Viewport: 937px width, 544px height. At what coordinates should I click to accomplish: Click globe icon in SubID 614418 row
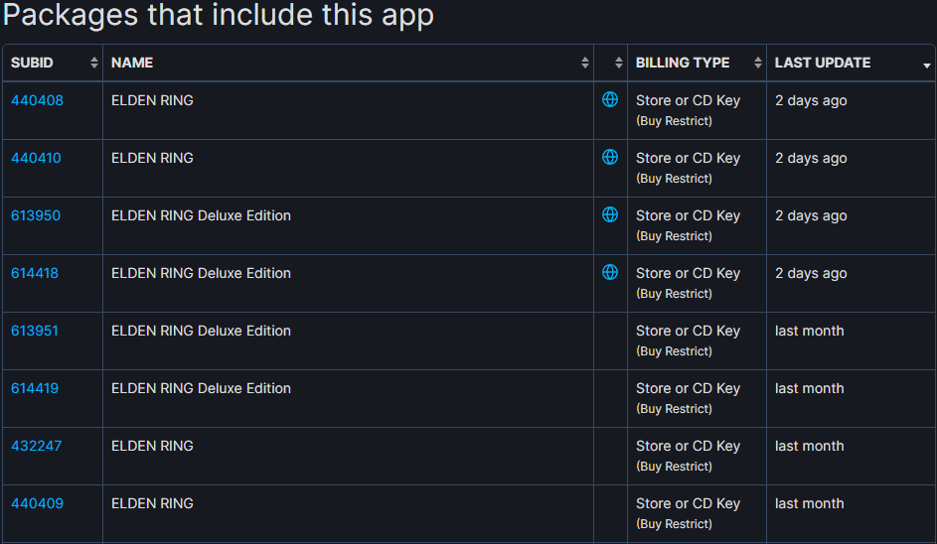tap(609, 272)
